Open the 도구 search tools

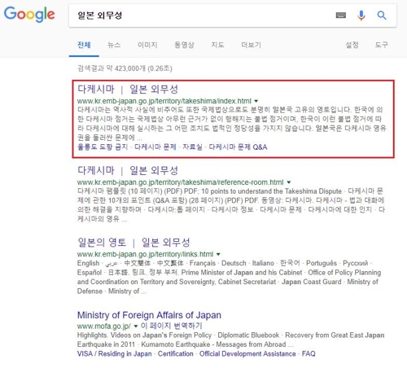(382, 45)
